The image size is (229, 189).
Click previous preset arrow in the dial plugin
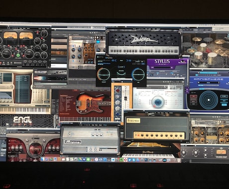coord(115,61)
